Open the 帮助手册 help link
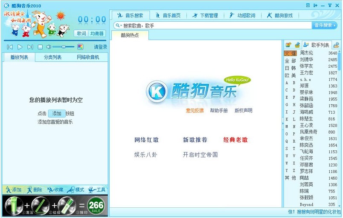Viewport: 343px width, 218px height. (x=219, y=111)
